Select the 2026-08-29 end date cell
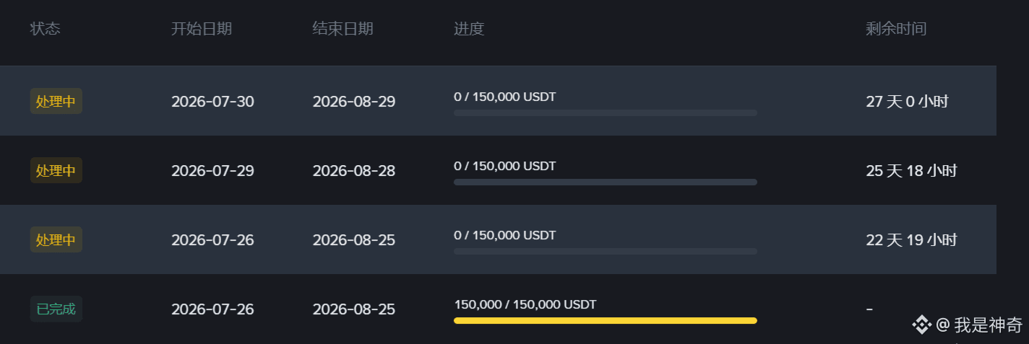The height and width of the screenshot is (344, 1029). [x=354, y=102]
